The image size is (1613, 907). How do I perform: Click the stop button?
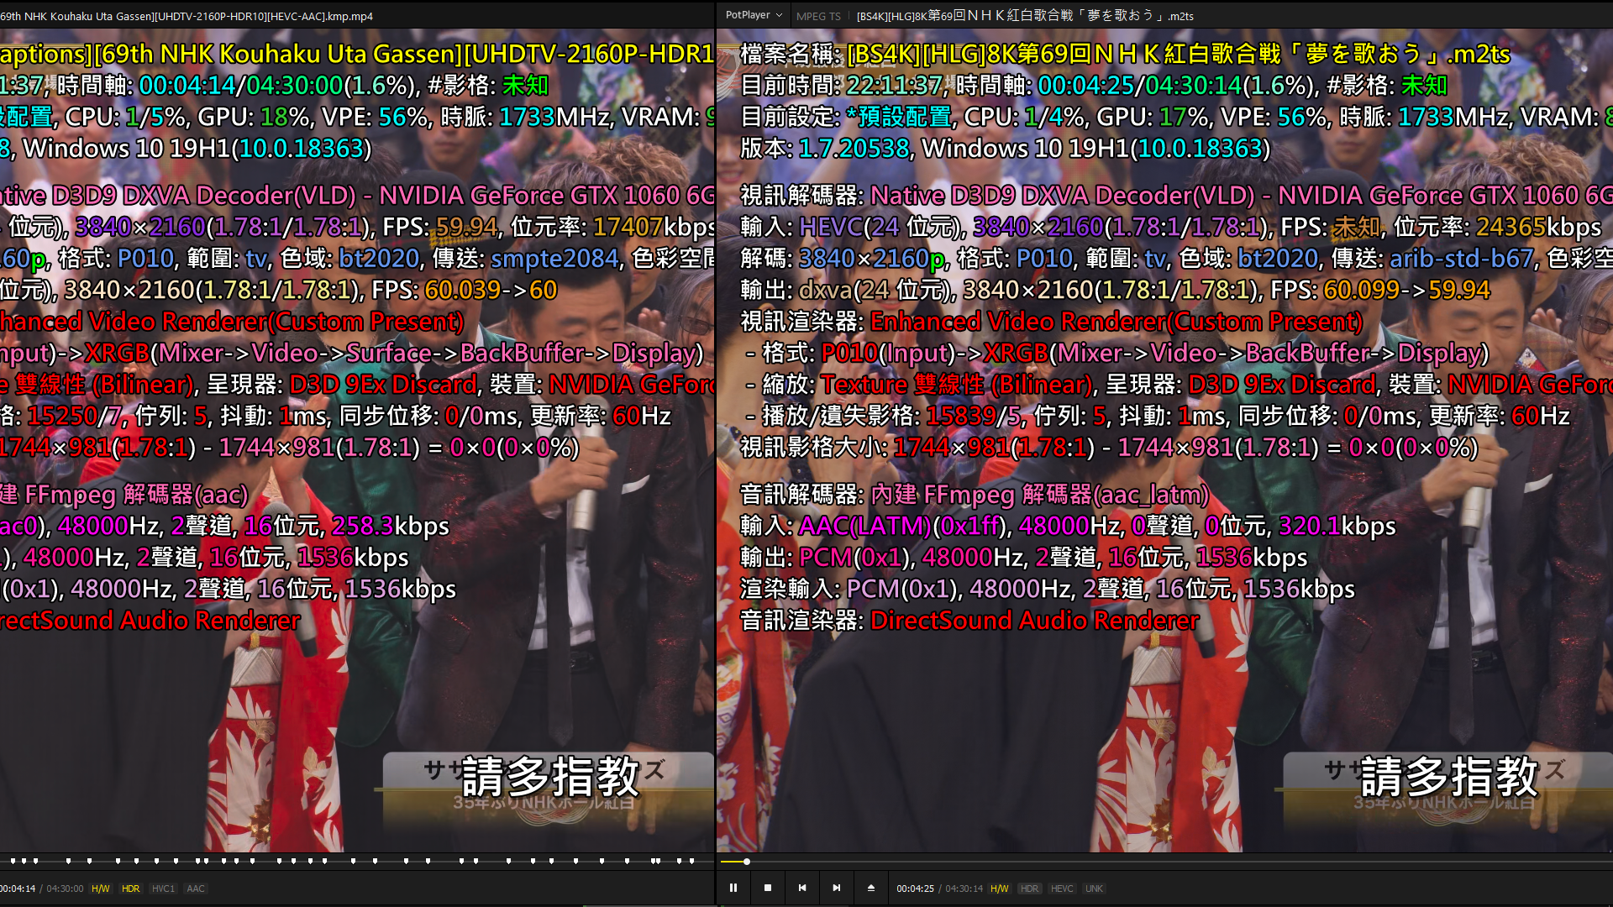768,888
